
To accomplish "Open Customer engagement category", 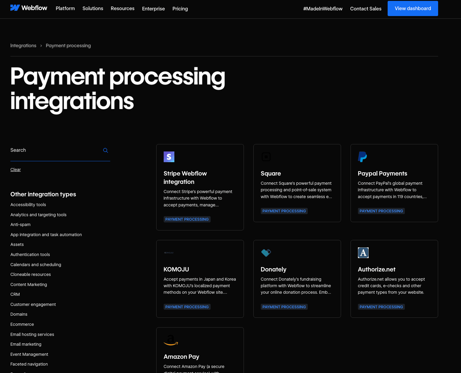I will (x=33, y=304).
